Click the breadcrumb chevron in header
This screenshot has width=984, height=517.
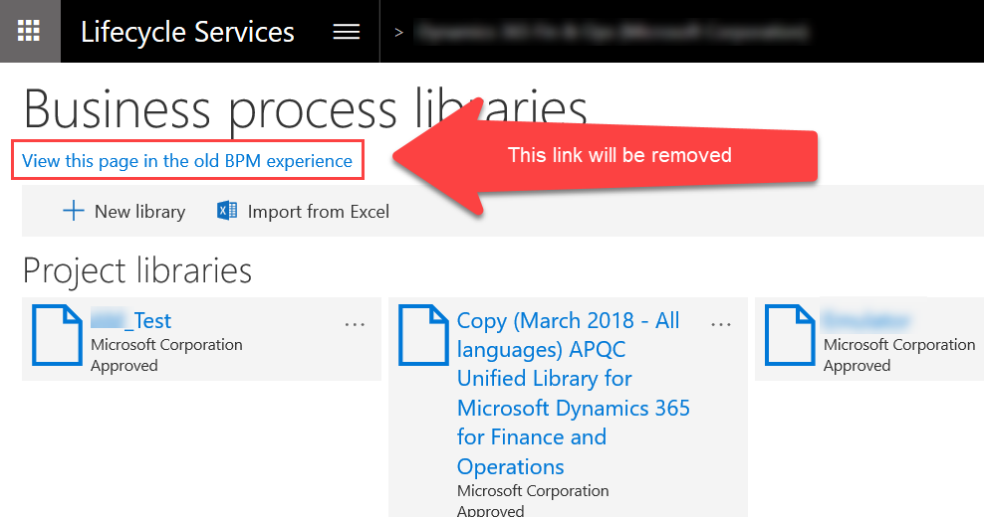[399, 32]
